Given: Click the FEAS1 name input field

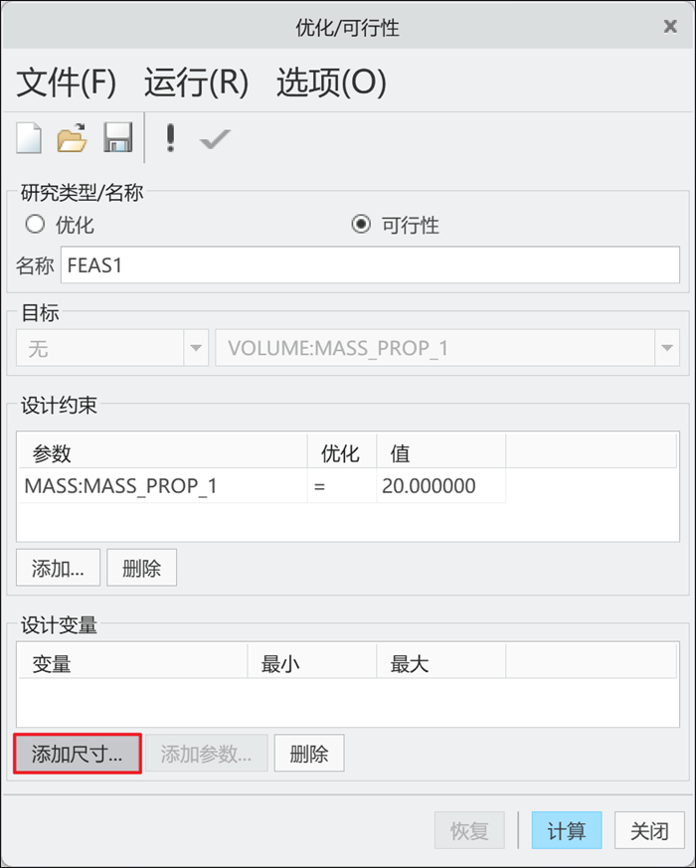Looking at the screenshot, I should [x=370, y=265].
